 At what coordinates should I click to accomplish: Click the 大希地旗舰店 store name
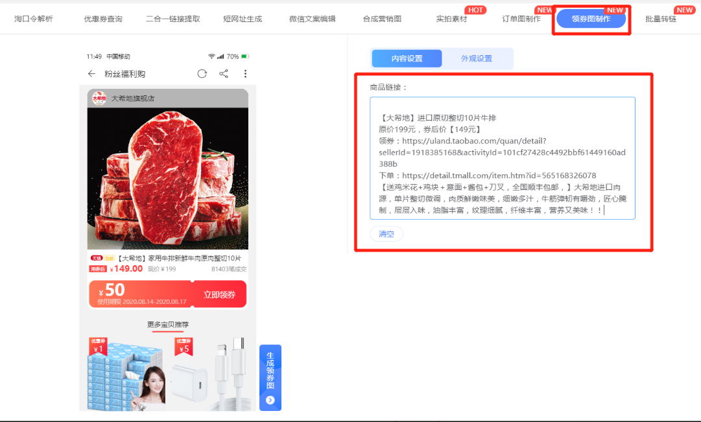click(x=133, y=99)
